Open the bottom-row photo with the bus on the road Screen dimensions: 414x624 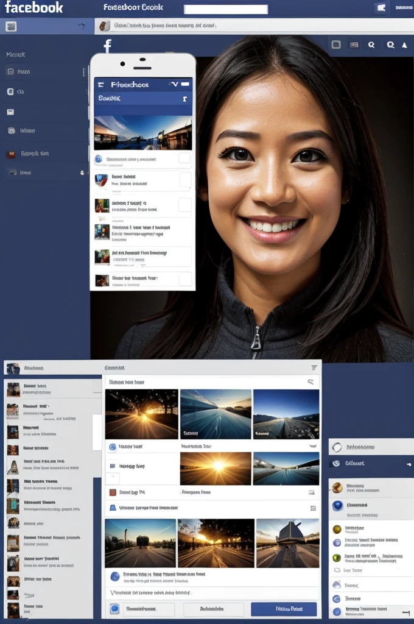pyautogui.click(x=140, y=543)
